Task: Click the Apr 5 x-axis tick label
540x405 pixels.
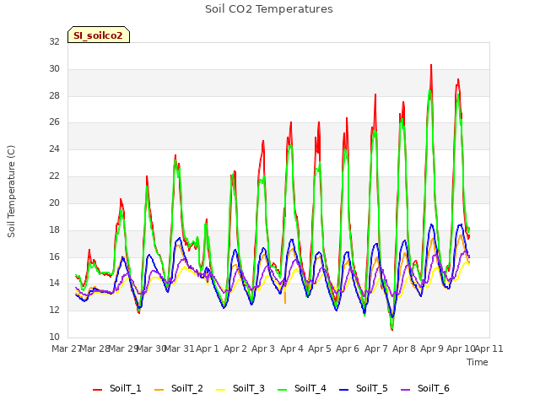Action: pos(320,348)
